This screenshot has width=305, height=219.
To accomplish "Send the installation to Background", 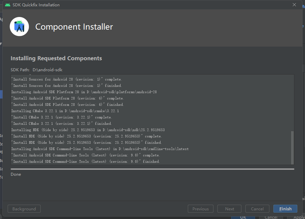I will 24,209.
